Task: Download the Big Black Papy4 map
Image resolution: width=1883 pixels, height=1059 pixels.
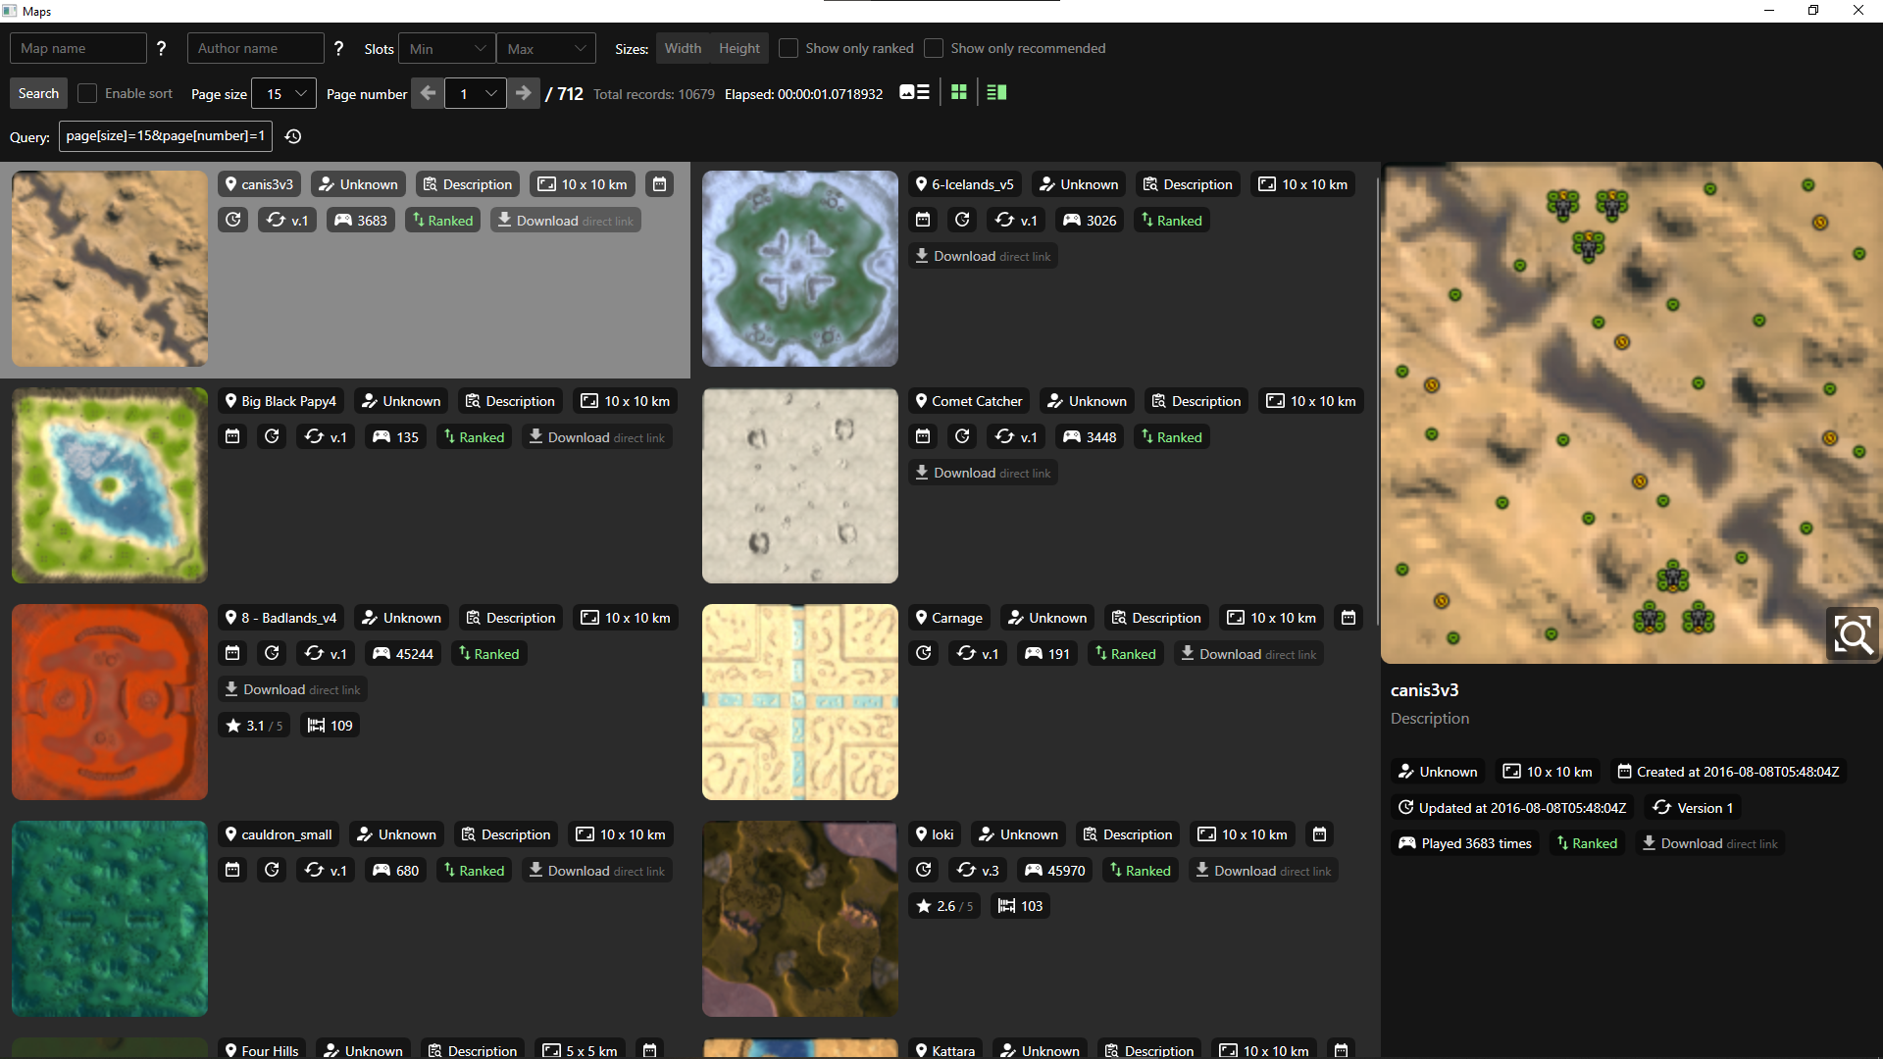Action: tap(596, 436)
